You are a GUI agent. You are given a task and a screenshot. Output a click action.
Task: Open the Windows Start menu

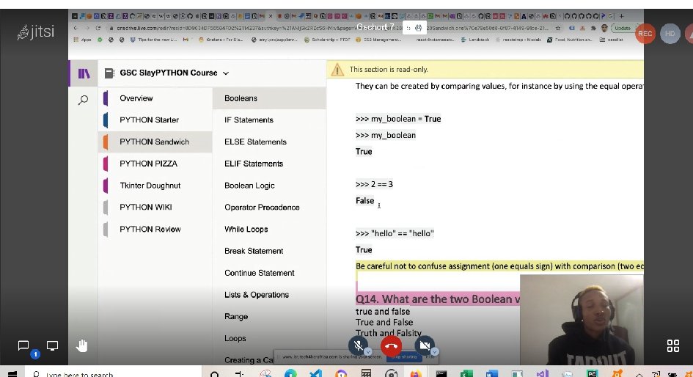coord(12,374)
